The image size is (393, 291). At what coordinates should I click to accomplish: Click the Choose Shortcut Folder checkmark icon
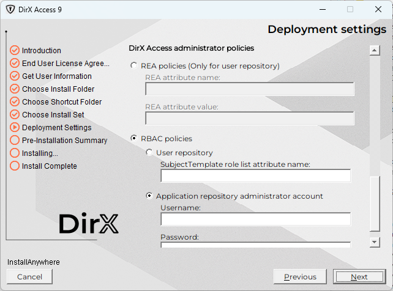15,102
